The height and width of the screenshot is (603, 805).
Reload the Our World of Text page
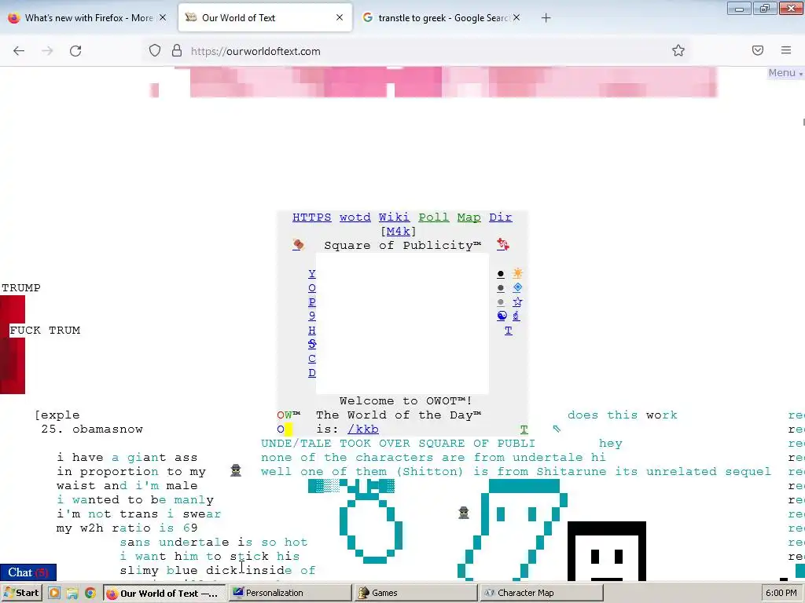pos(75,51)
